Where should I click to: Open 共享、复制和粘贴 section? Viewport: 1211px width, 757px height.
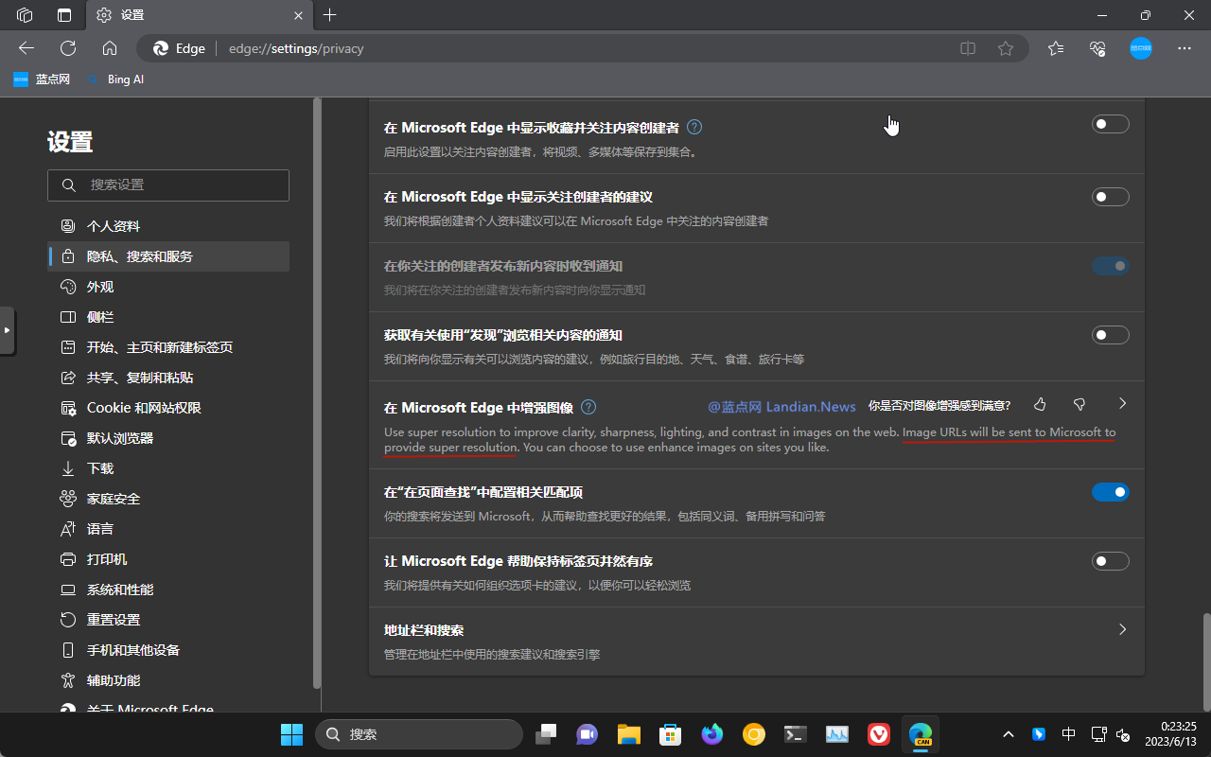168,378
